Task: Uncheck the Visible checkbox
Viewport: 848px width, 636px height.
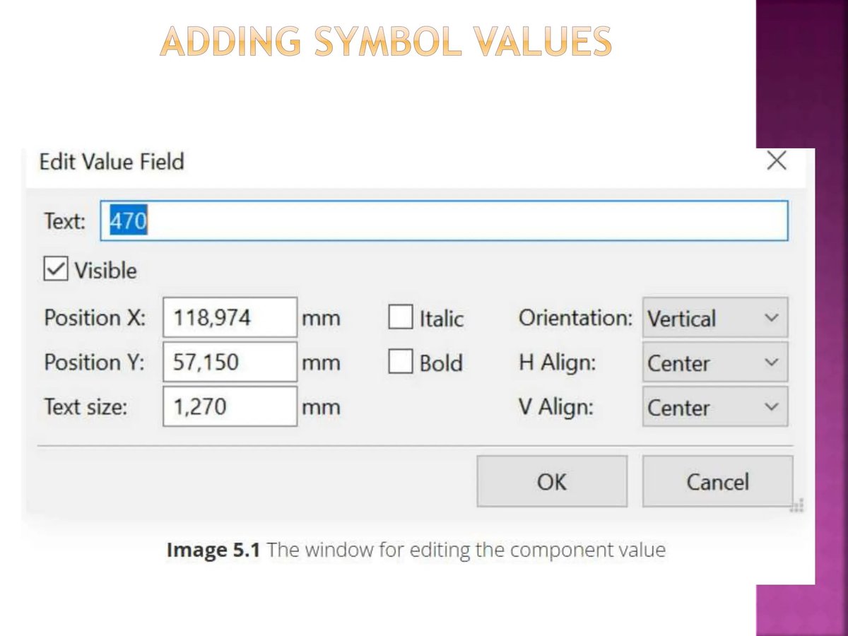Action: pyautogui.click(x=55, y=269)
